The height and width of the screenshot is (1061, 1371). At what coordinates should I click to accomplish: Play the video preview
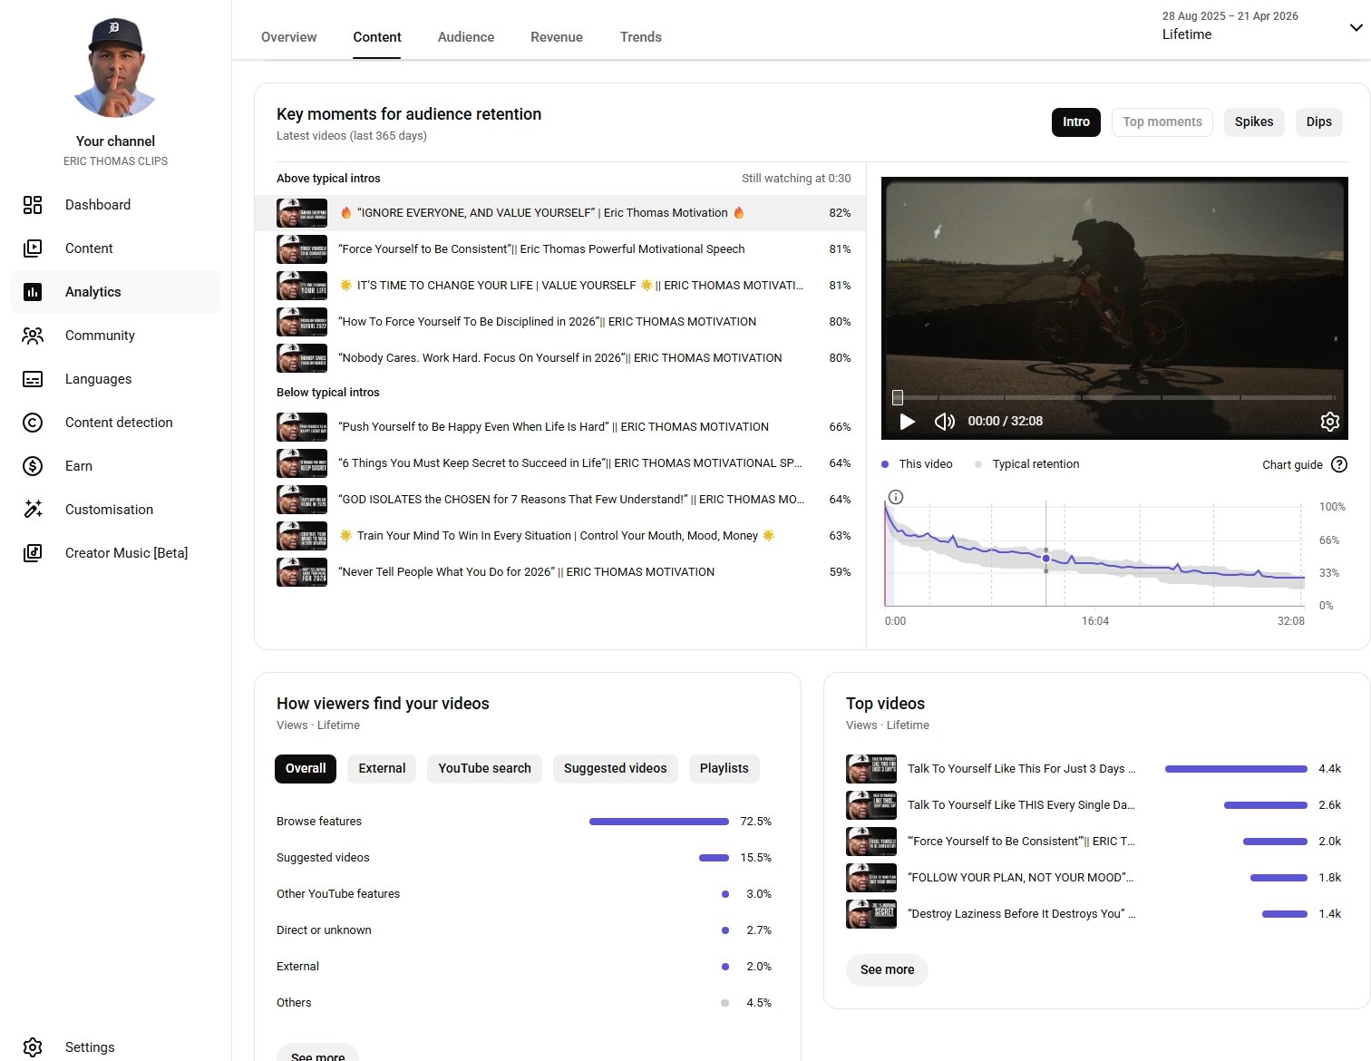tap(907, 422)
